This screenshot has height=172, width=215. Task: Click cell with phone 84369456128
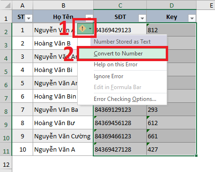(x=120, y=123)
